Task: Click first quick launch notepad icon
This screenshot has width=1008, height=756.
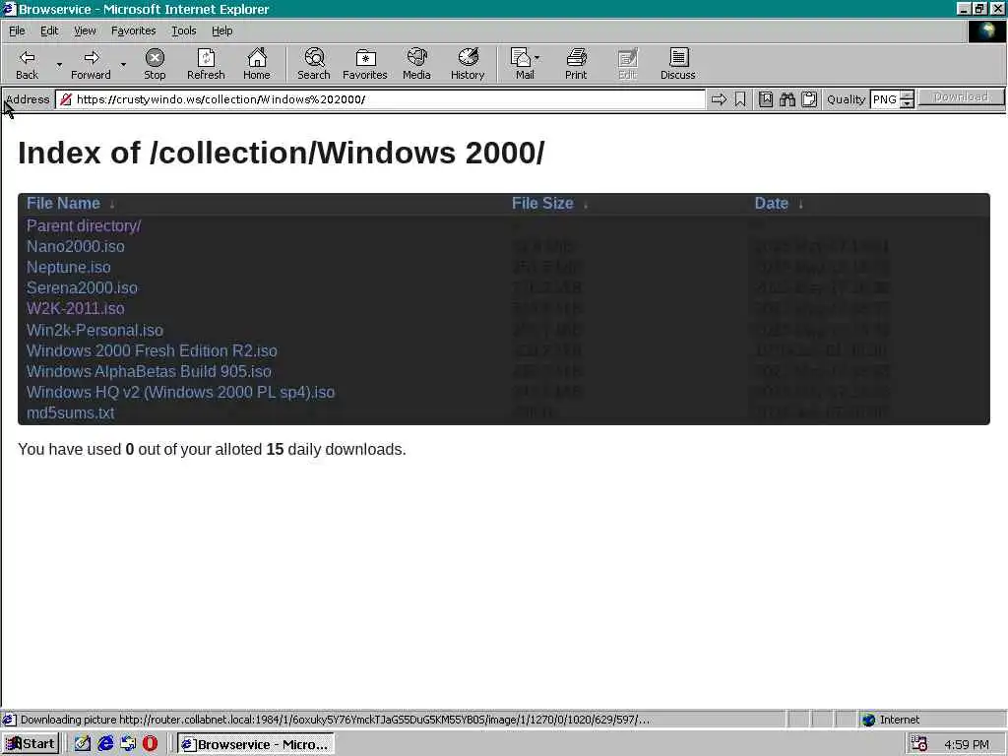Action: [x=83, y=744]
